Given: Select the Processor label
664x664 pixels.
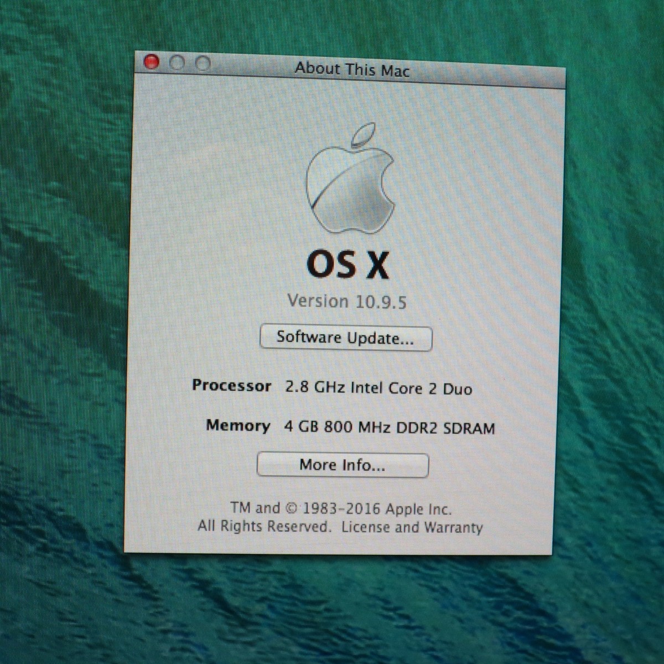Looking at the screenshot, I should click(231, 386).
